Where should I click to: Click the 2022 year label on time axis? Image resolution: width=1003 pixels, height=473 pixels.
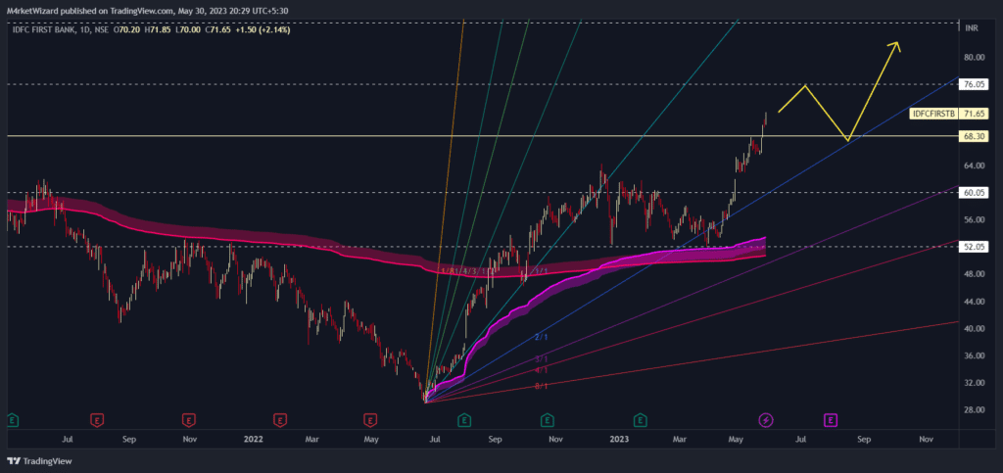(254, 439)
